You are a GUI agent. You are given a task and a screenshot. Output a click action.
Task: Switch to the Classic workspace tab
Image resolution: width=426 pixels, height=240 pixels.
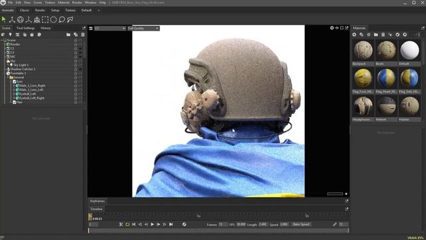tap(24, 10)
